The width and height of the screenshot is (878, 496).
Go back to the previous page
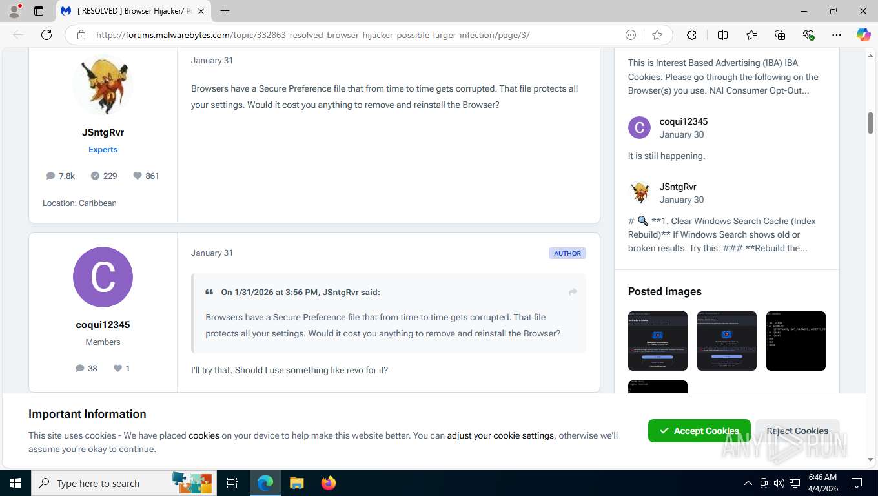point(18,35)
